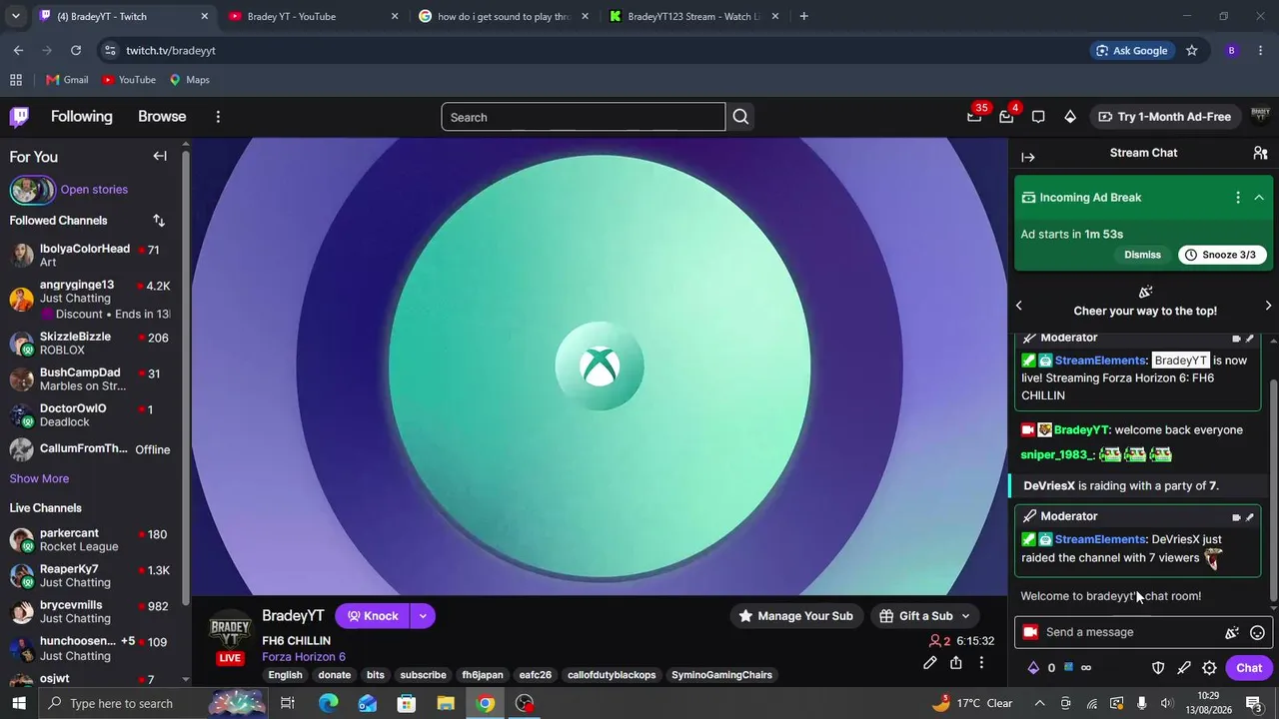Expand the Gift a Sub dropdown

click(x=965, y=616)
